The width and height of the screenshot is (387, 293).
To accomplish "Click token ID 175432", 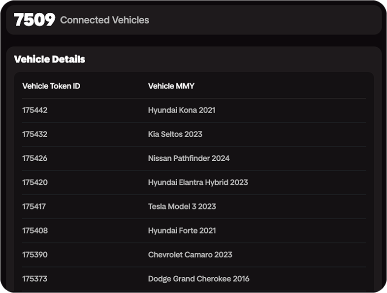I will tap(35, 134).
